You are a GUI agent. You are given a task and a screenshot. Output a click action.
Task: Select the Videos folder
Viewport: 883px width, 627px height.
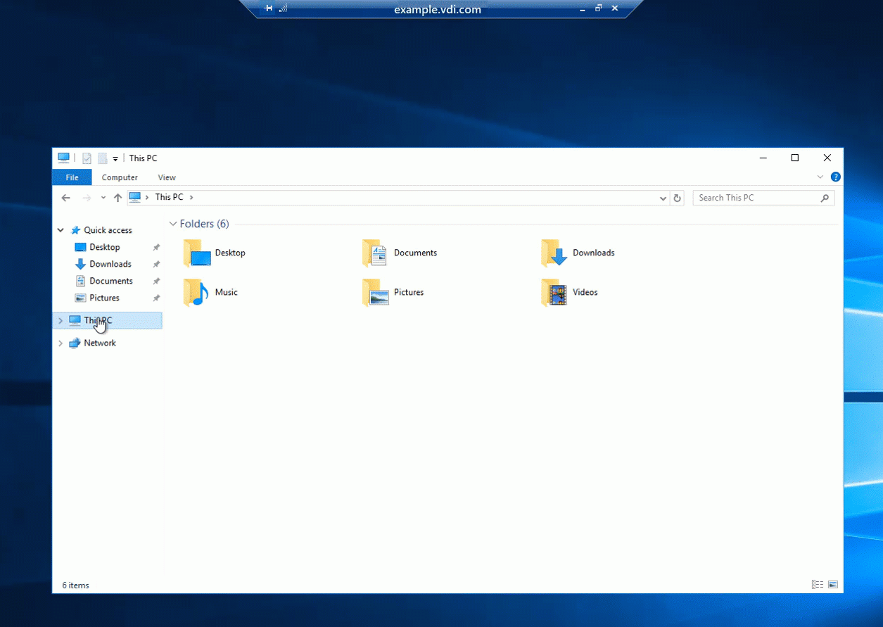click(569, 293)
